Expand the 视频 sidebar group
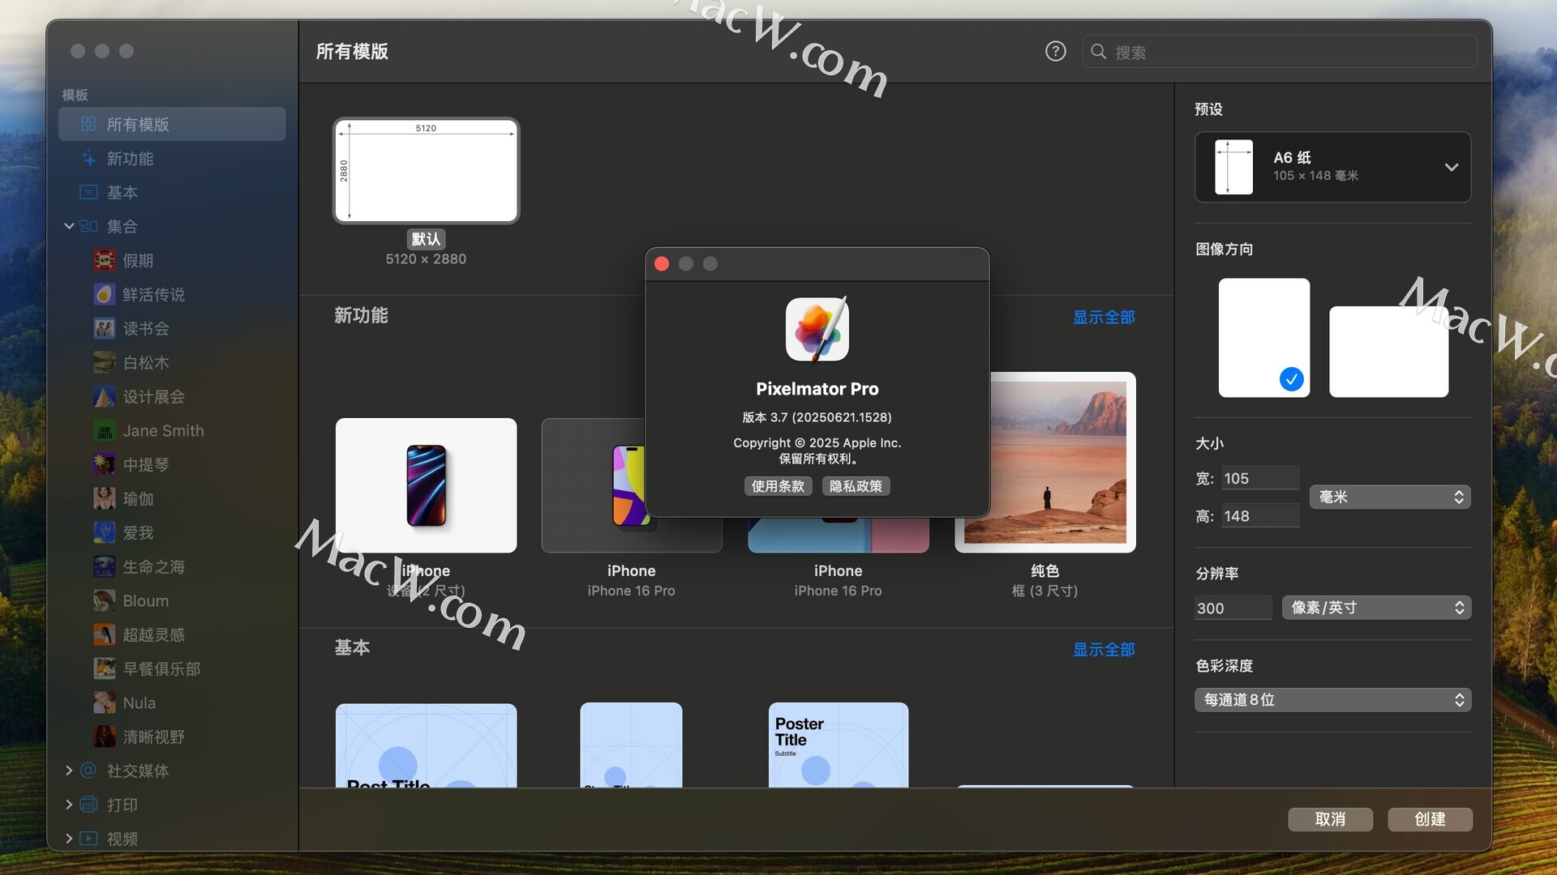 (x=69, y=839)
